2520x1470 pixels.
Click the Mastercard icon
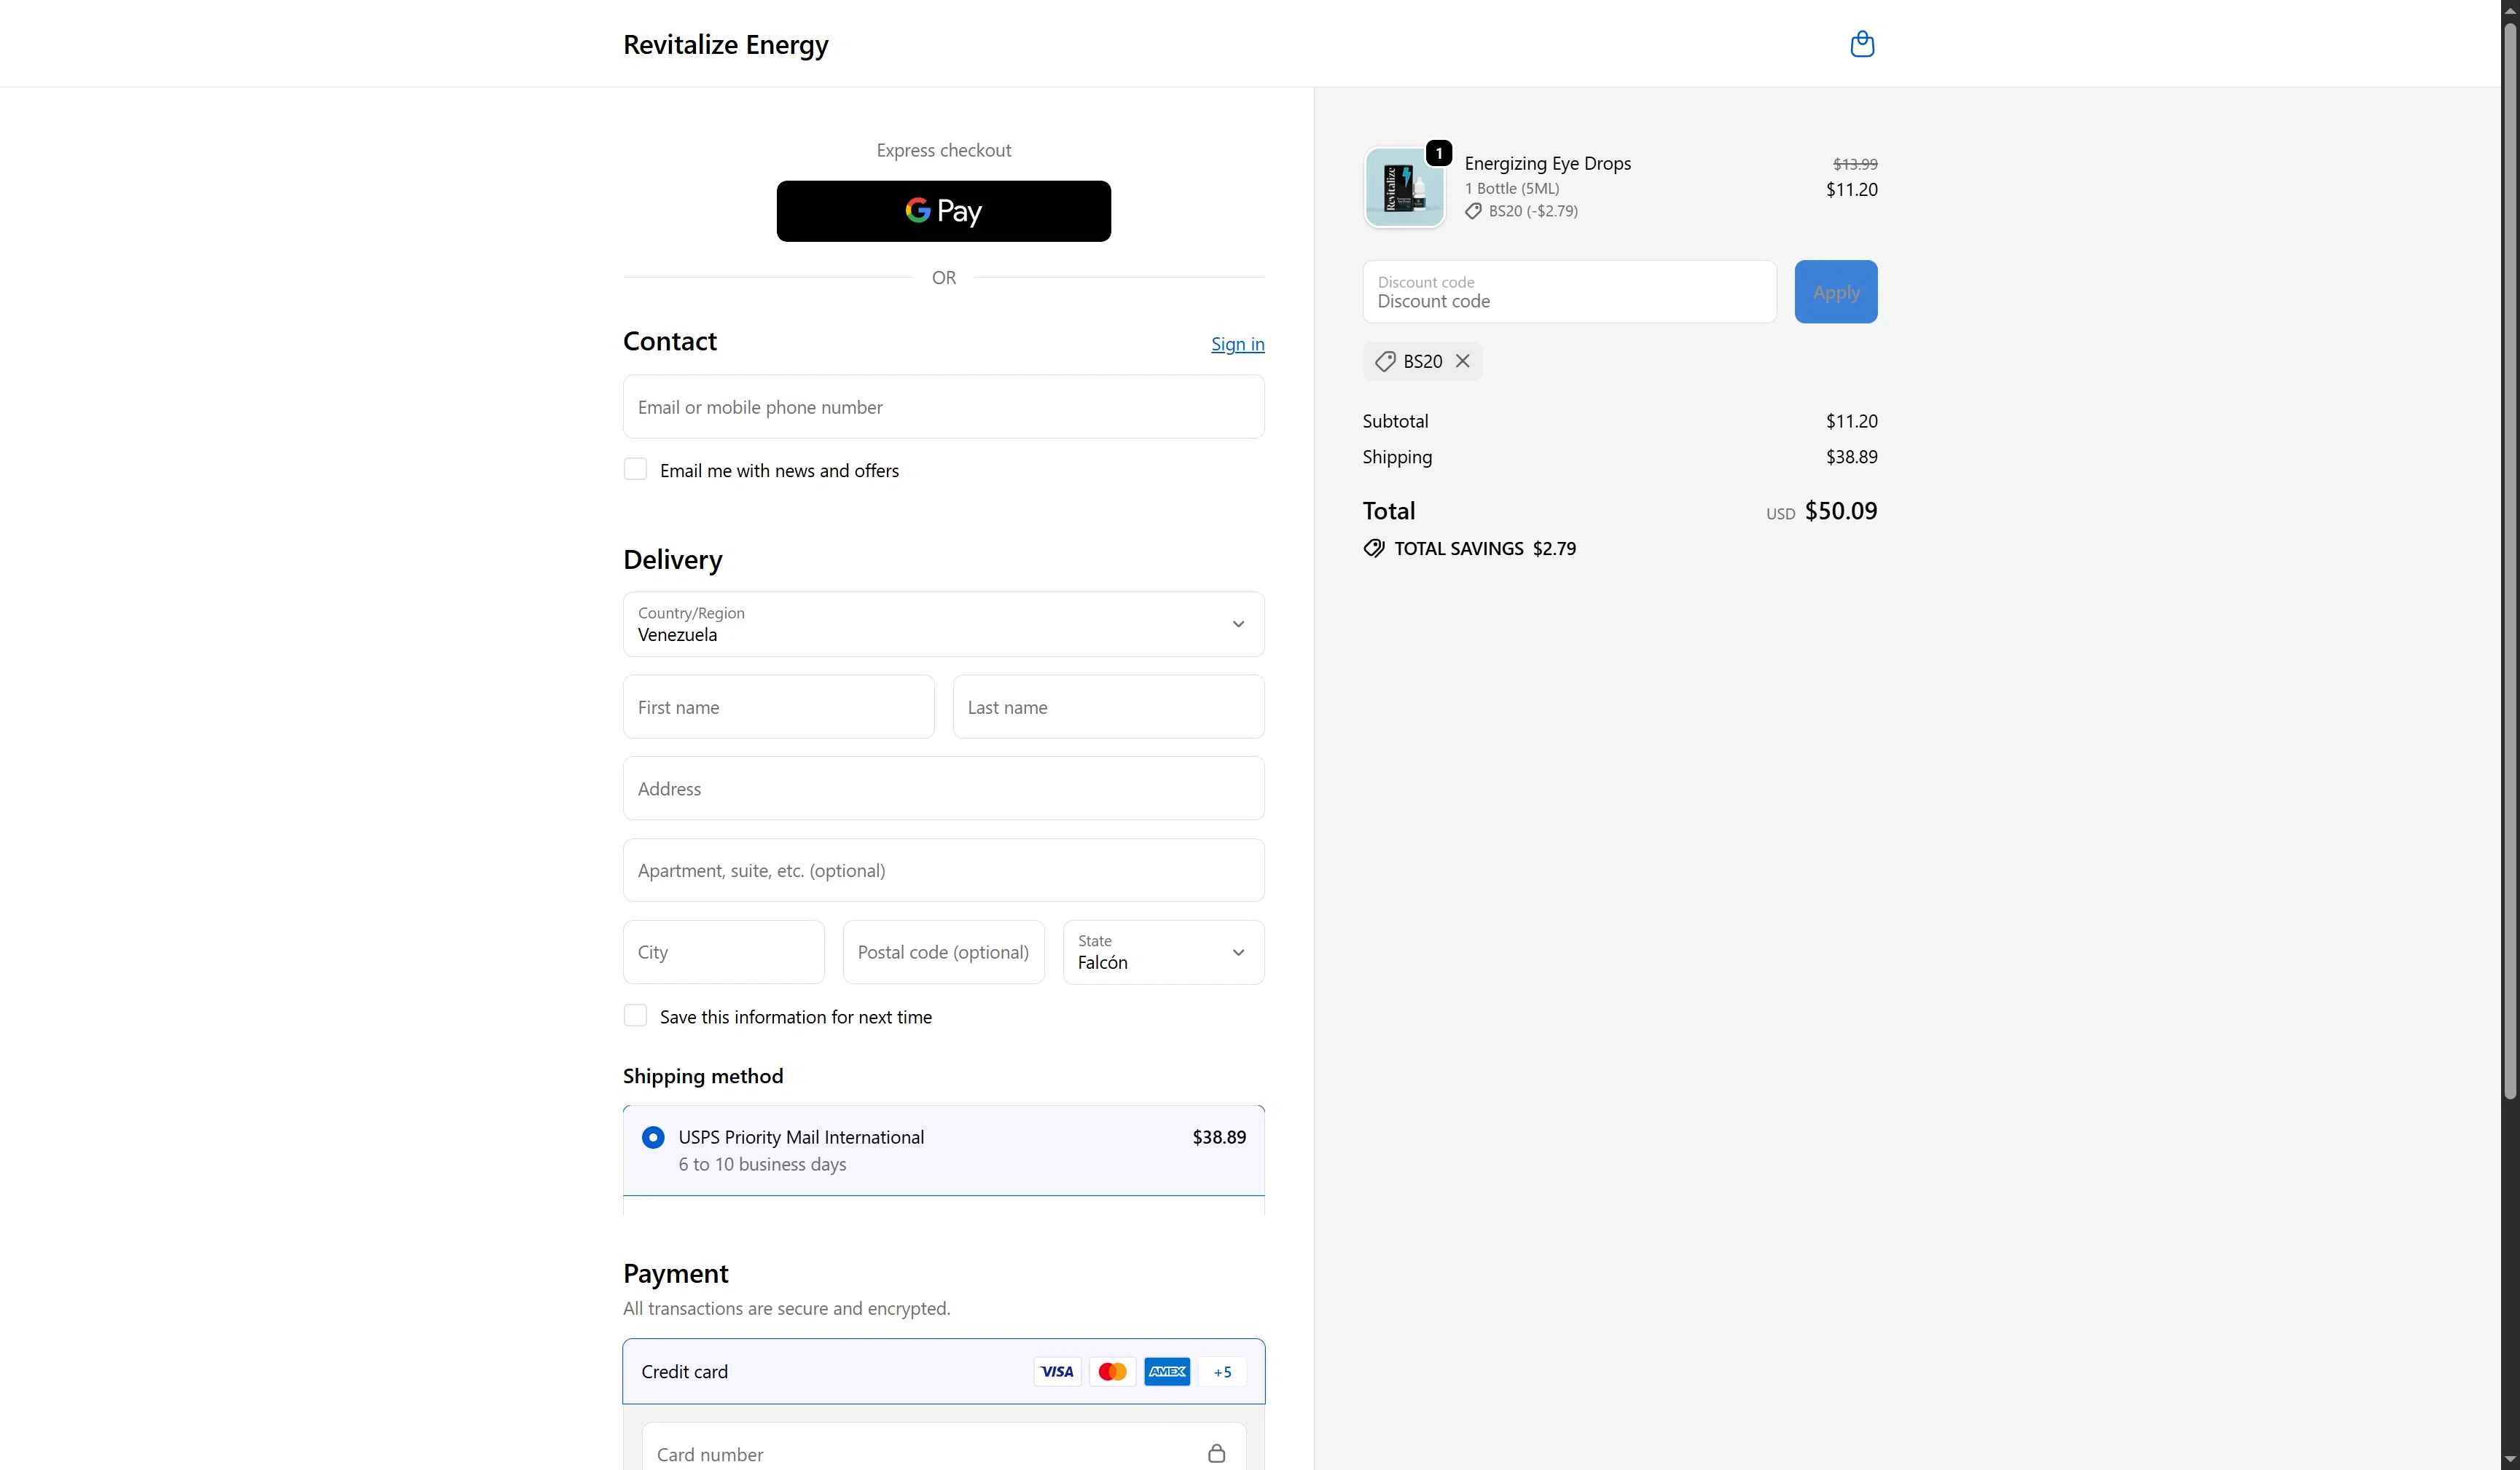click(1111, 1371)
